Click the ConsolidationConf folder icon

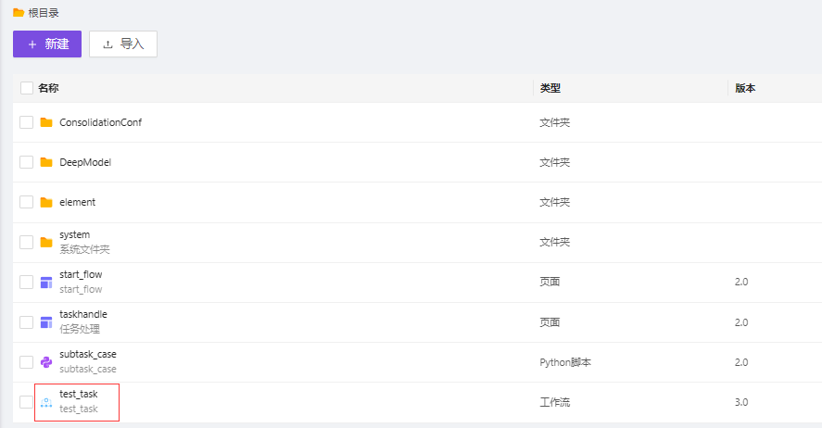(46, 122)
